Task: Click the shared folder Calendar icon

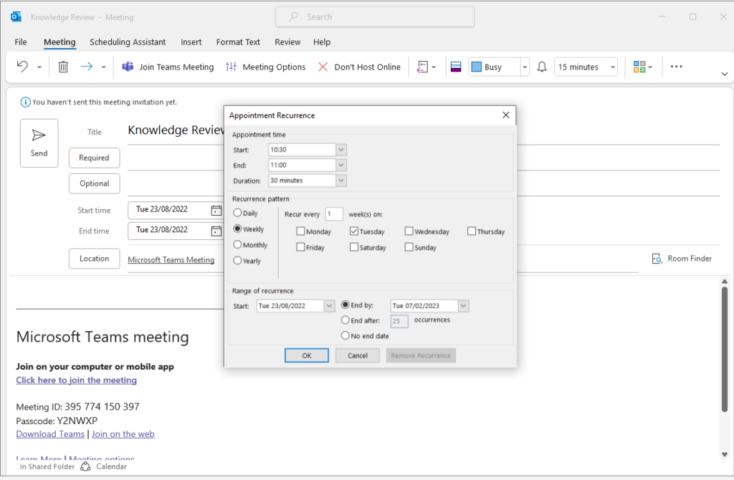Action: click(x=85, y=466)
